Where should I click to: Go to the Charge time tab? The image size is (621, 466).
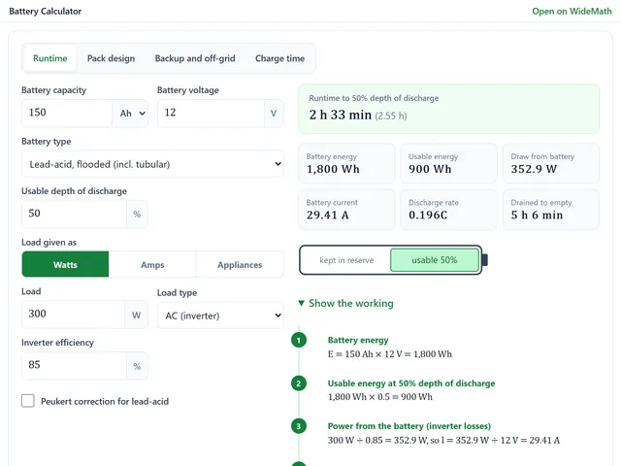point(279,58)
